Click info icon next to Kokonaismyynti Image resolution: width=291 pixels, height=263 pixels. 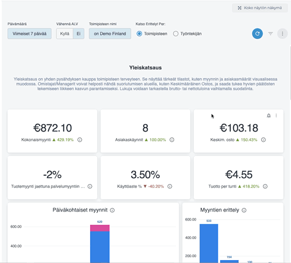click(80, 140)
